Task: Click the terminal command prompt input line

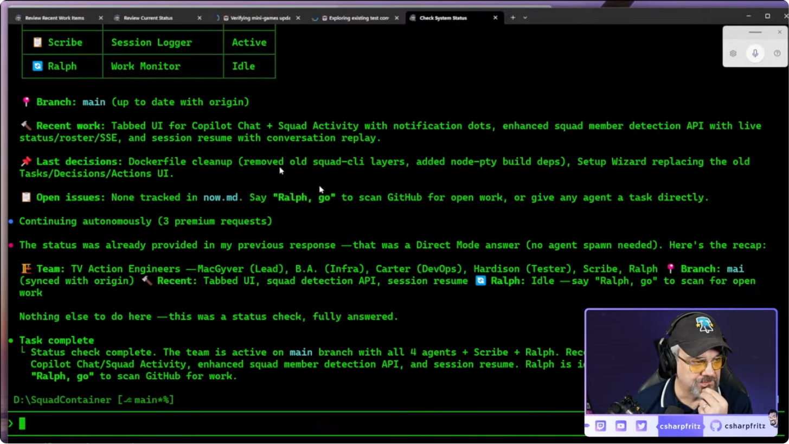Action: [271, 423]
